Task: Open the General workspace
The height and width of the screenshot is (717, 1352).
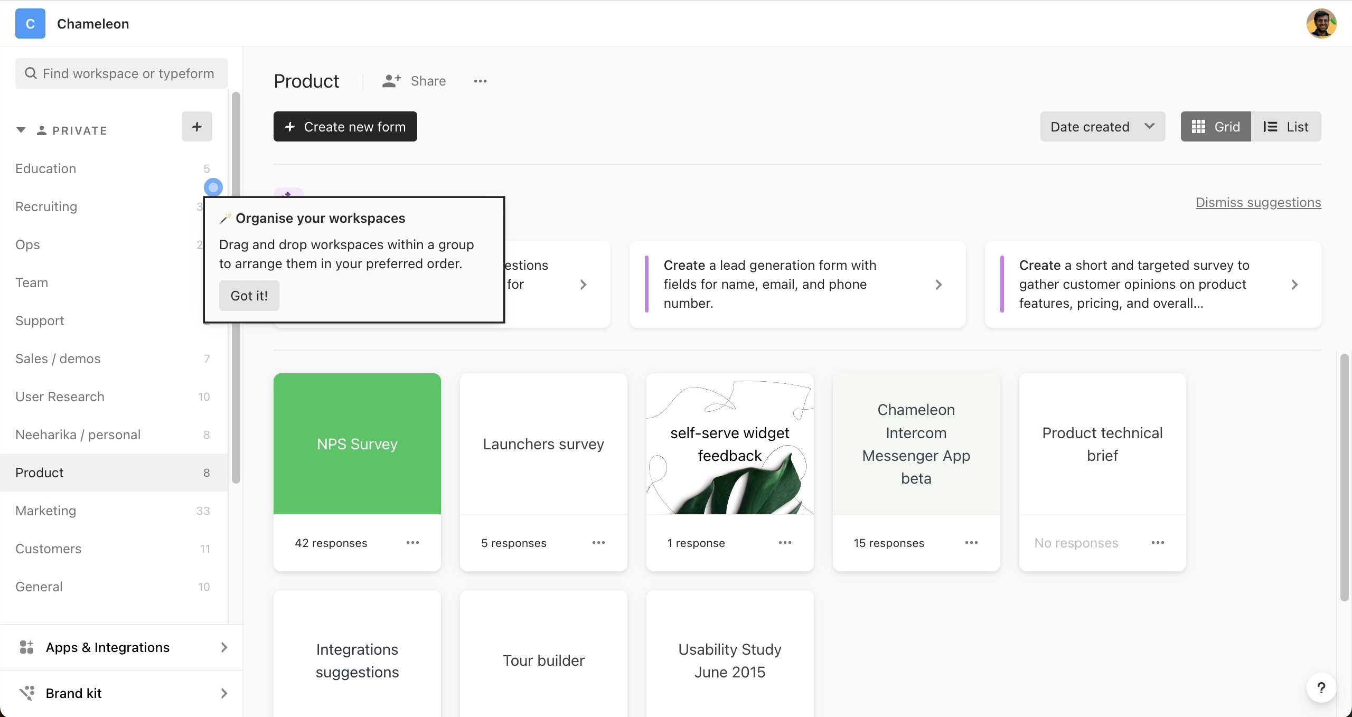Action: tap(114, 587)
